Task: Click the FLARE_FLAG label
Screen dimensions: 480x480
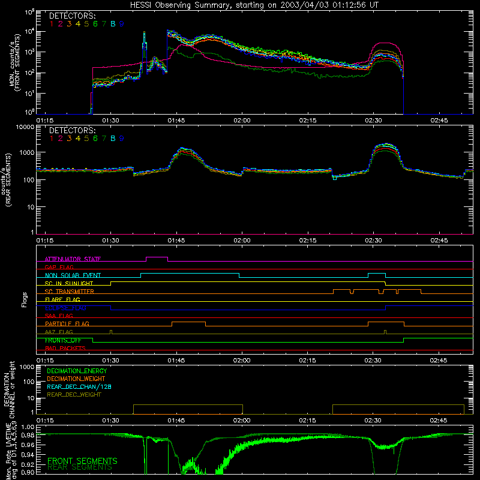Action: click(x=62, y=299)
